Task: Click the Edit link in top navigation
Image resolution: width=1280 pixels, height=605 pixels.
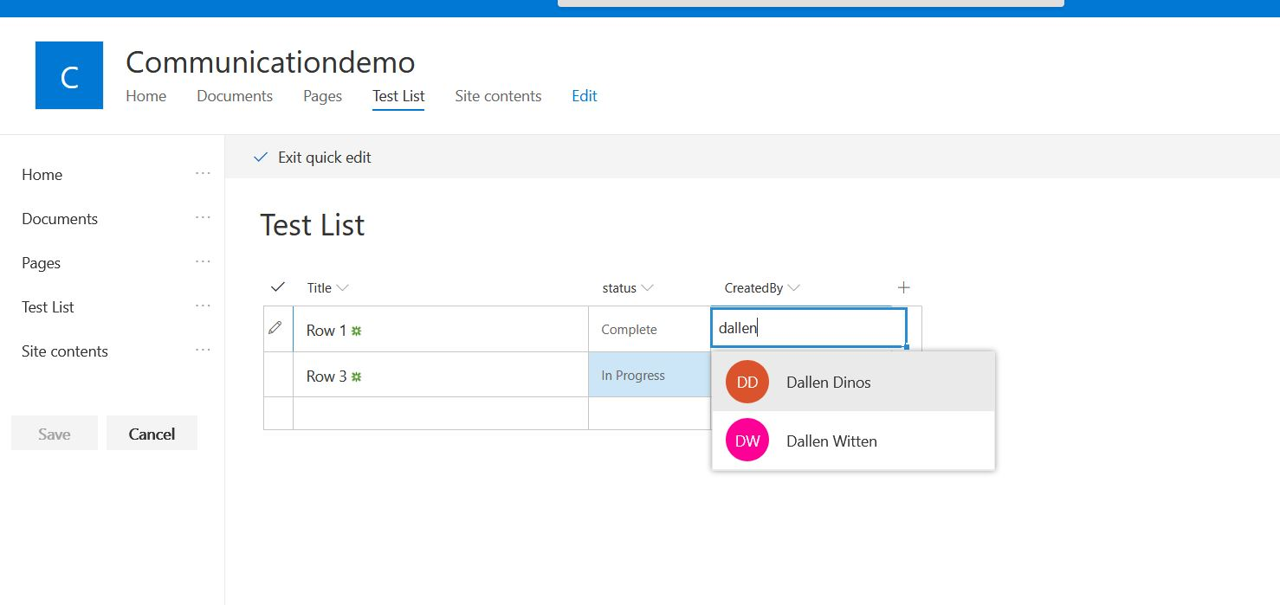Action: click(x=584, y=96)
